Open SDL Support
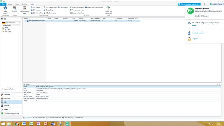 coord(63,7)
